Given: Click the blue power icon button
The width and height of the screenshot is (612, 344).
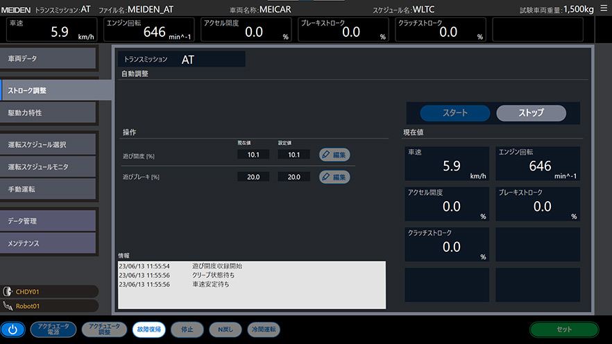Looking at the screenshot, I should (12, 329).
